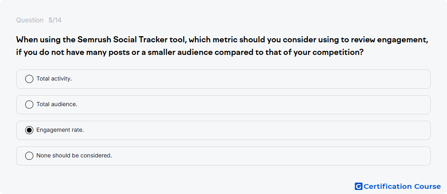Click the "Total activity." answer label text
The width and height of the screenshot is (447, 194).
coord(54,79)
